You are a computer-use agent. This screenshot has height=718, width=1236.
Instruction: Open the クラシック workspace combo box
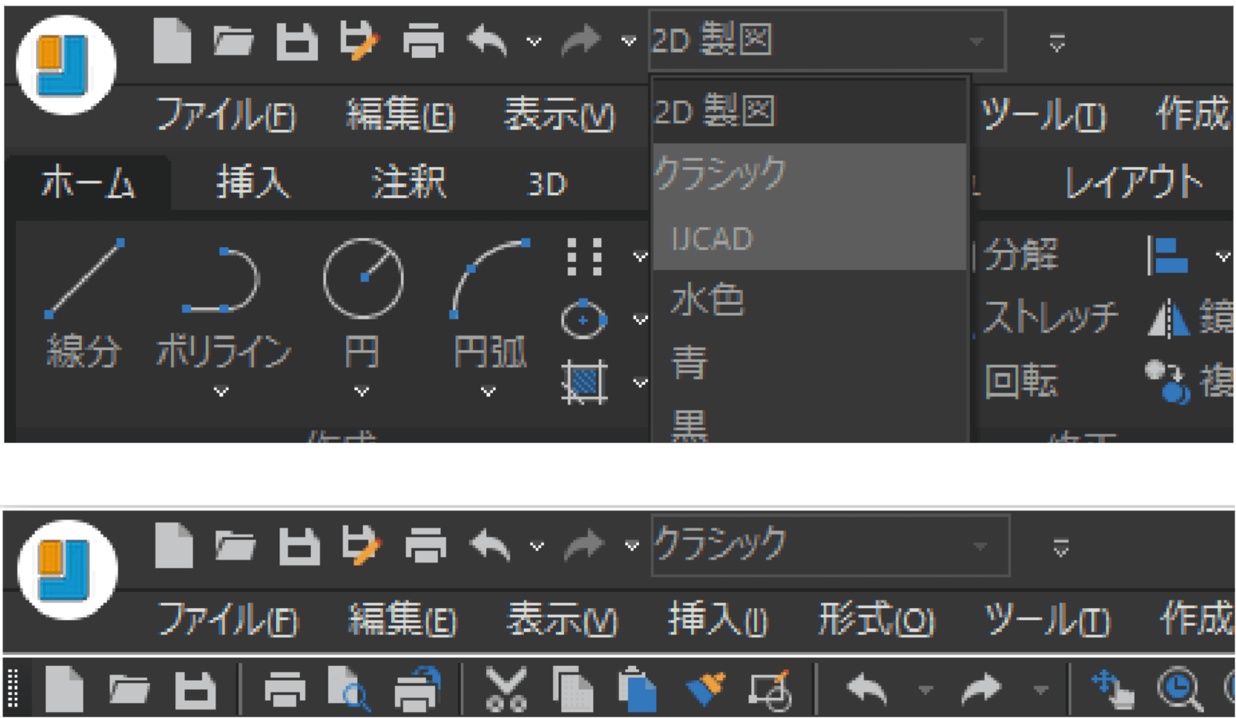830,546
